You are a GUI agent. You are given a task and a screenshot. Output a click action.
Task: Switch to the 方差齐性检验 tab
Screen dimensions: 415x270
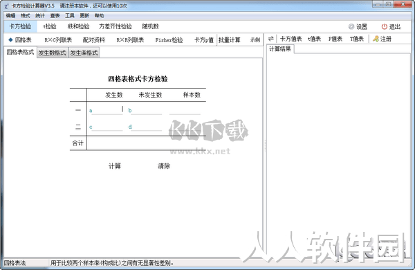(116, 26)
